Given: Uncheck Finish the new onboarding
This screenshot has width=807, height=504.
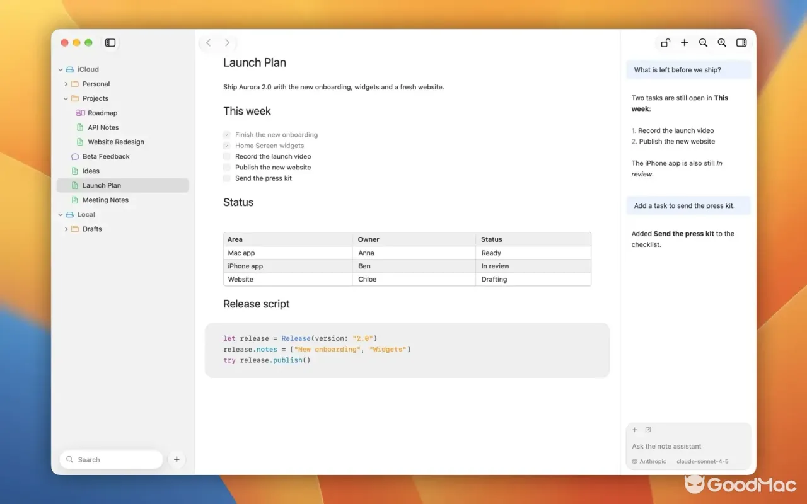Looking at the screenshot, I should point(226,135).
